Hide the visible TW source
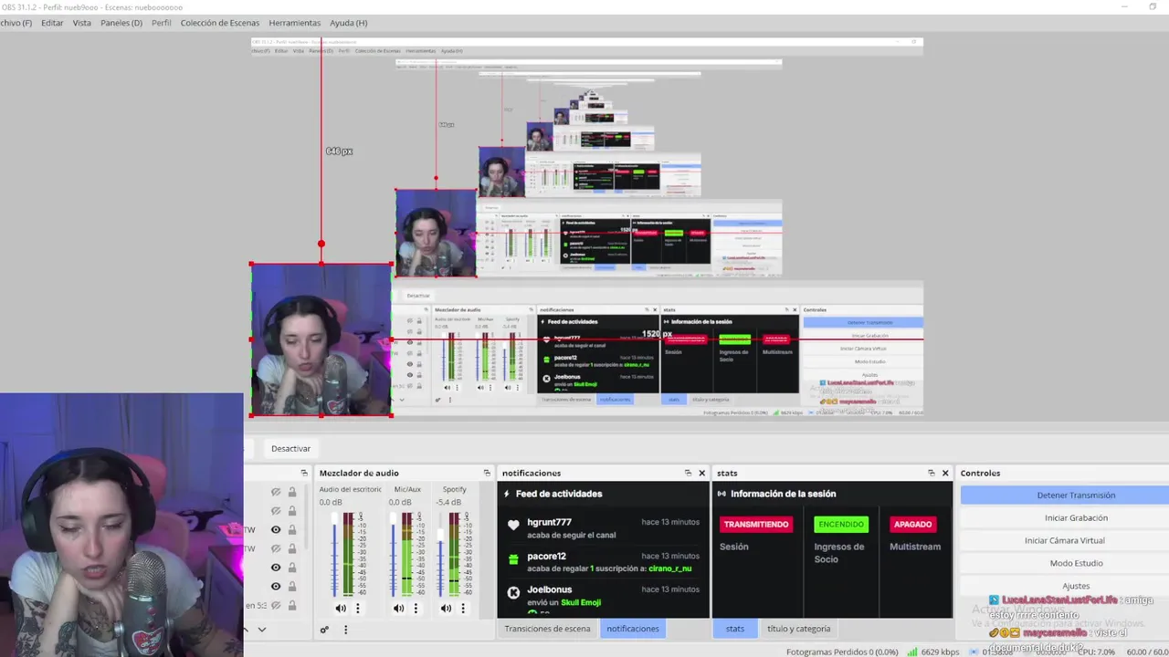This screenshot has width=1169, height=657. click(276, 529)
